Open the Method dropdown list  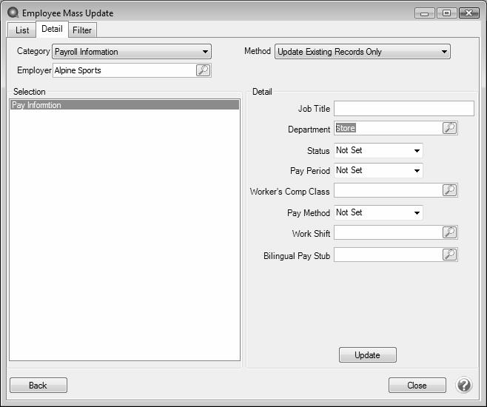(444, 52)
